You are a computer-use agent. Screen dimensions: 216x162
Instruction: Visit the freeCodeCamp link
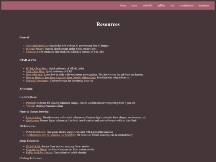34,74
